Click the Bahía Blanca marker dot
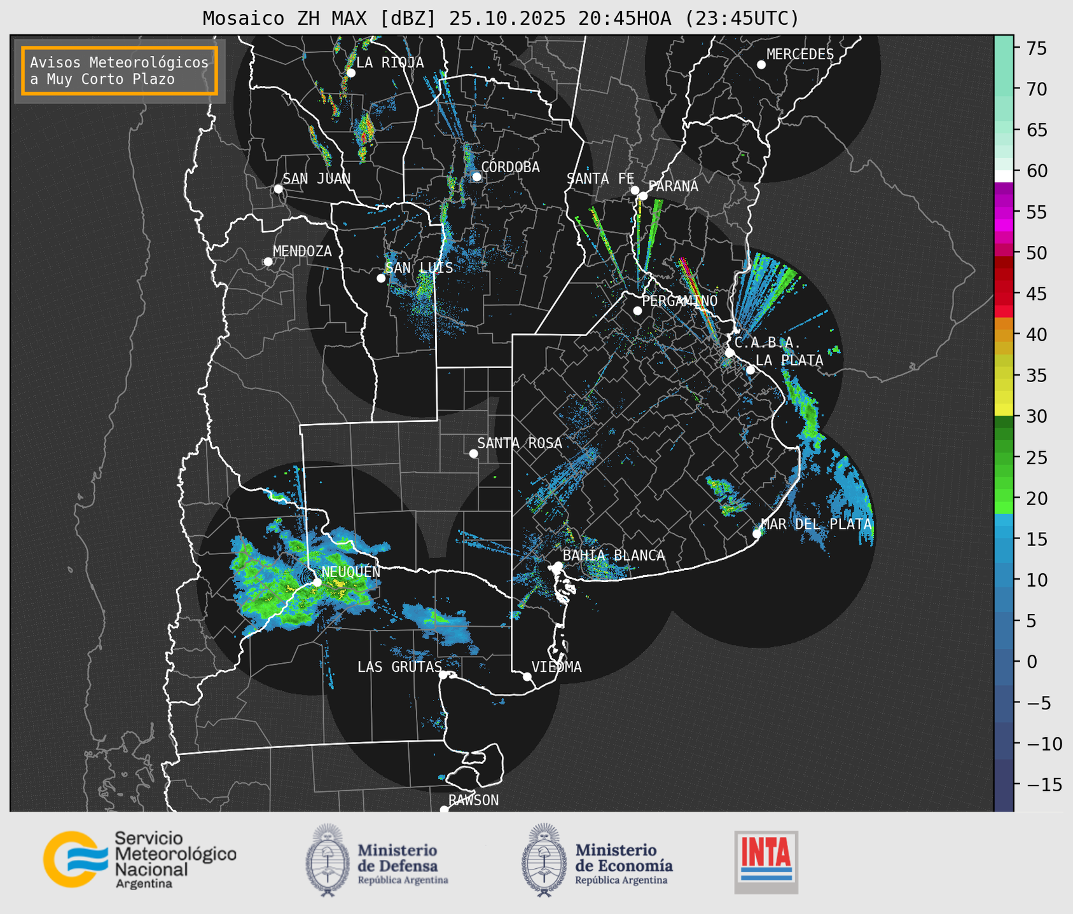This screenshot has width=1073, height=914. [558, 566]
